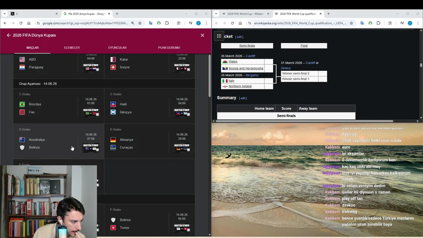Open Google Translate extension in Google window
The height and width of the screenshot is (238, 423).
(151, 23)
